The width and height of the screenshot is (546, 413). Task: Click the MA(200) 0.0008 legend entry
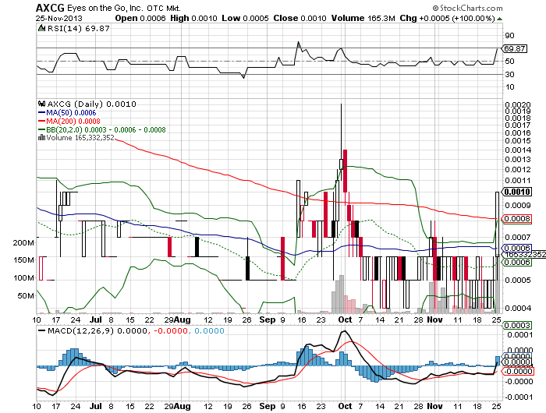73,122
